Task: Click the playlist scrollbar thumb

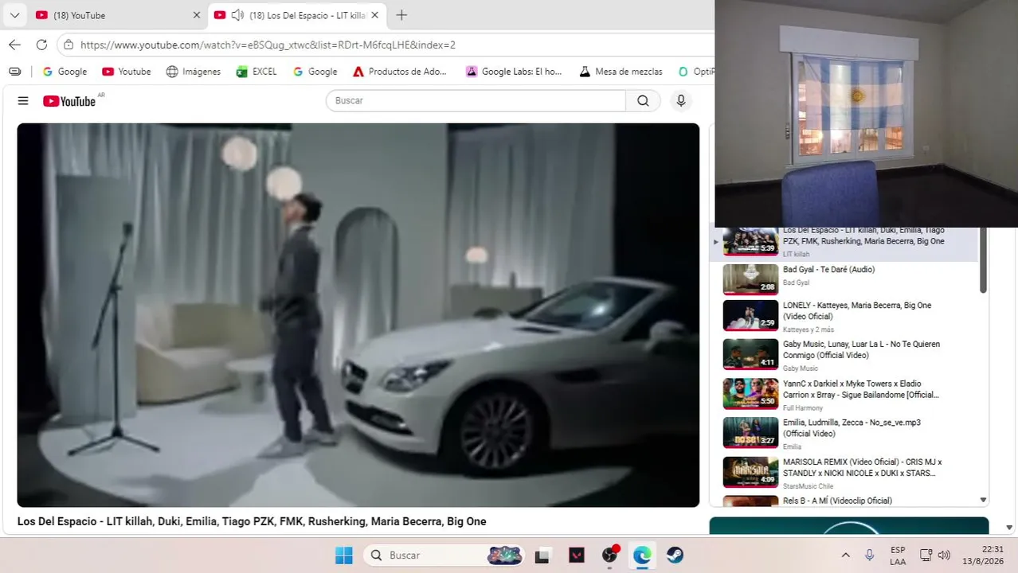Action: pos(983,260)
